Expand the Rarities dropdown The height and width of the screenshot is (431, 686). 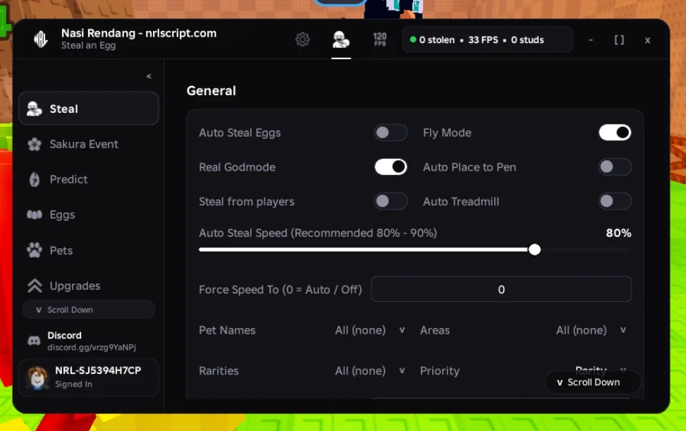pyautogui.click(x=369, y=371)
